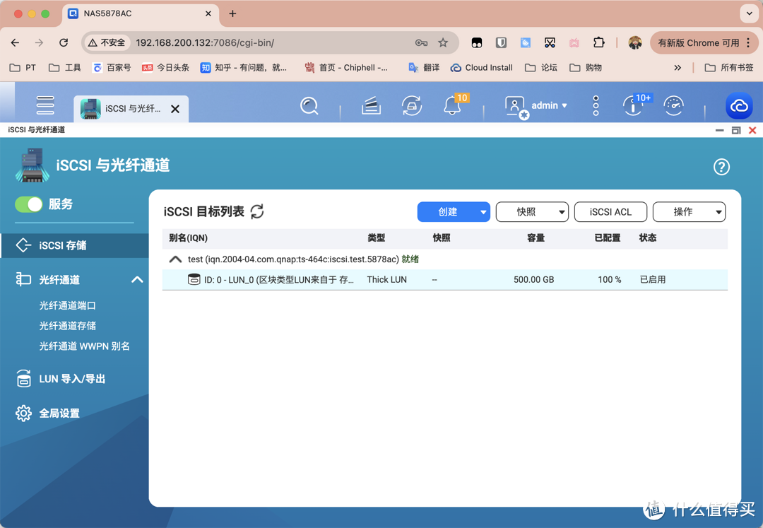763x528 pixels.
Task: Open LUN 导入/导出 sidebar item
Action: click(x=72, y=379)
